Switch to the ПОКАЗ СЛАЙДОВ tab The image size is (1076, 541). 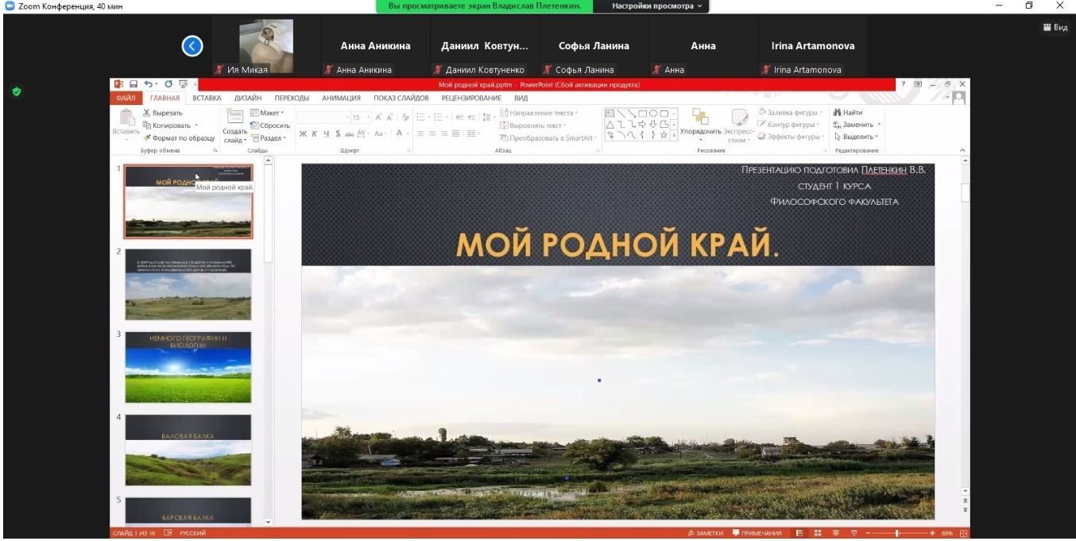401,98
